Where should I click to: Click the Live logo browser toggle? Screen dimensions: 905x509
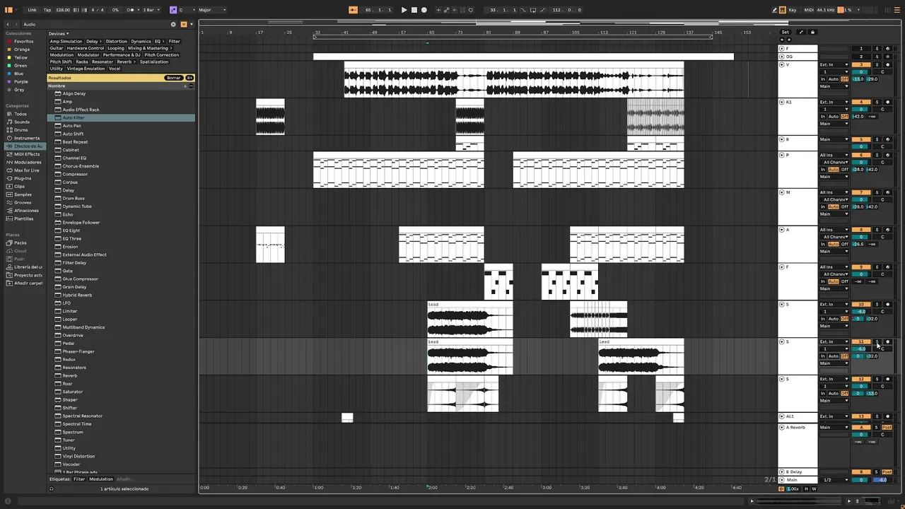tap(8, 10)
